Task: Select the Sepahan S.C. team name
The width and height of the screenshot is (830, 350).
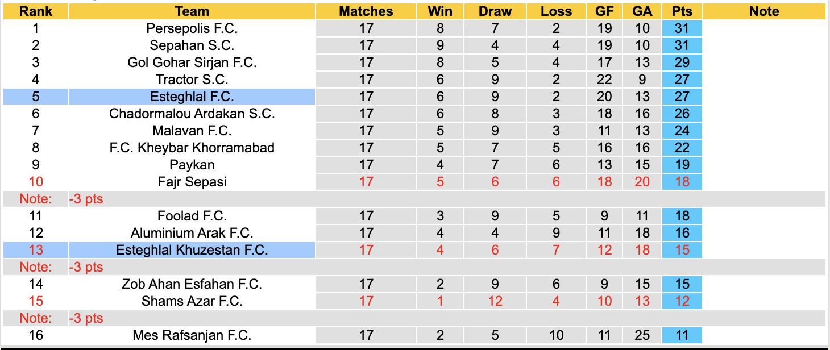Action: pyautogui.click(x=192, y=45)
